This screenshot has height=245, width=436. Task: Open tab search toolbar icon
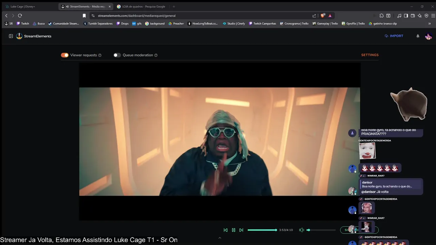pyautogui.click(x=388, y=16)
